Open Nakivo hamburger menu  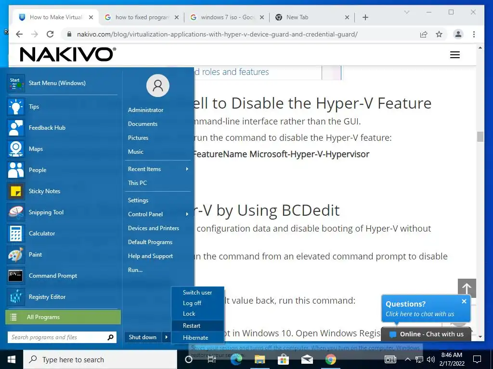pos(455,55)
